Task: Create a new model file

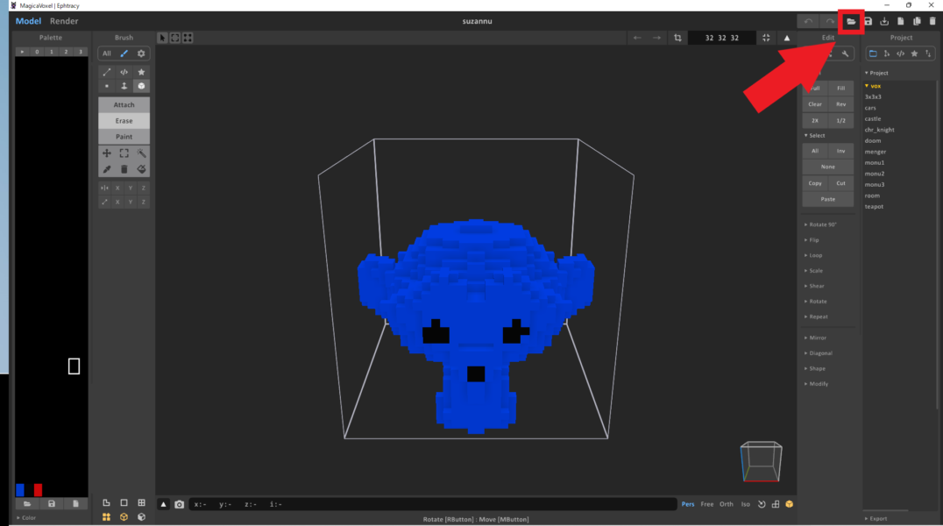Action: click(900, 21)
